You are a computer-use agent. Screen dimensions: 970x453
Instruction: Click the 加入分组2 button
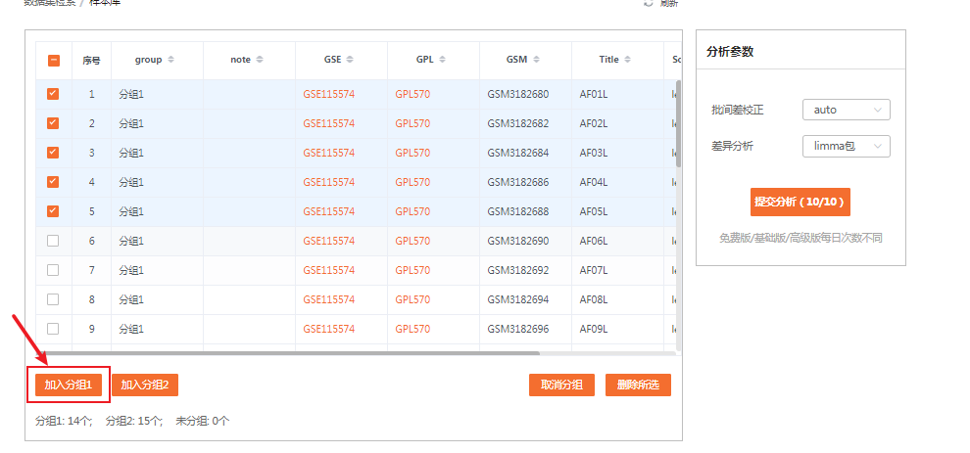coord(145,385)
